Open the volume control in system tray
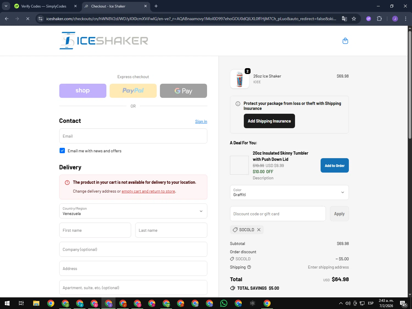The width and height of the screenshot is (412, 309). click(348, 303)
